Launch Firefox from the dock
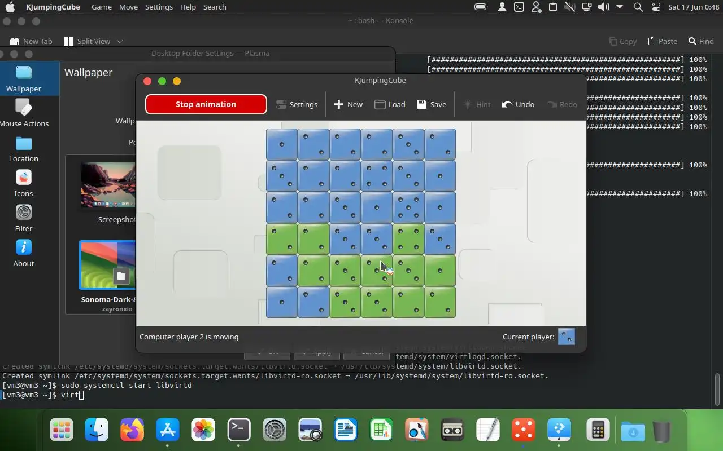Viewport: 723px width, 451px height. coord(132,430)
